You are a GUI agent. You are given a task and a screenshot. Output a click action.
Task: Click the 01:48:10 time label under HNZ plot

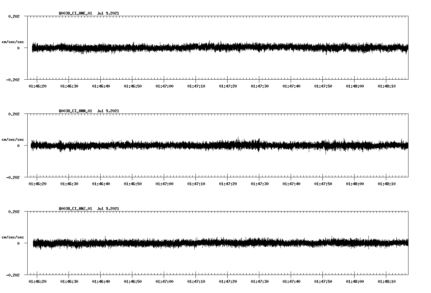(387, 282)
